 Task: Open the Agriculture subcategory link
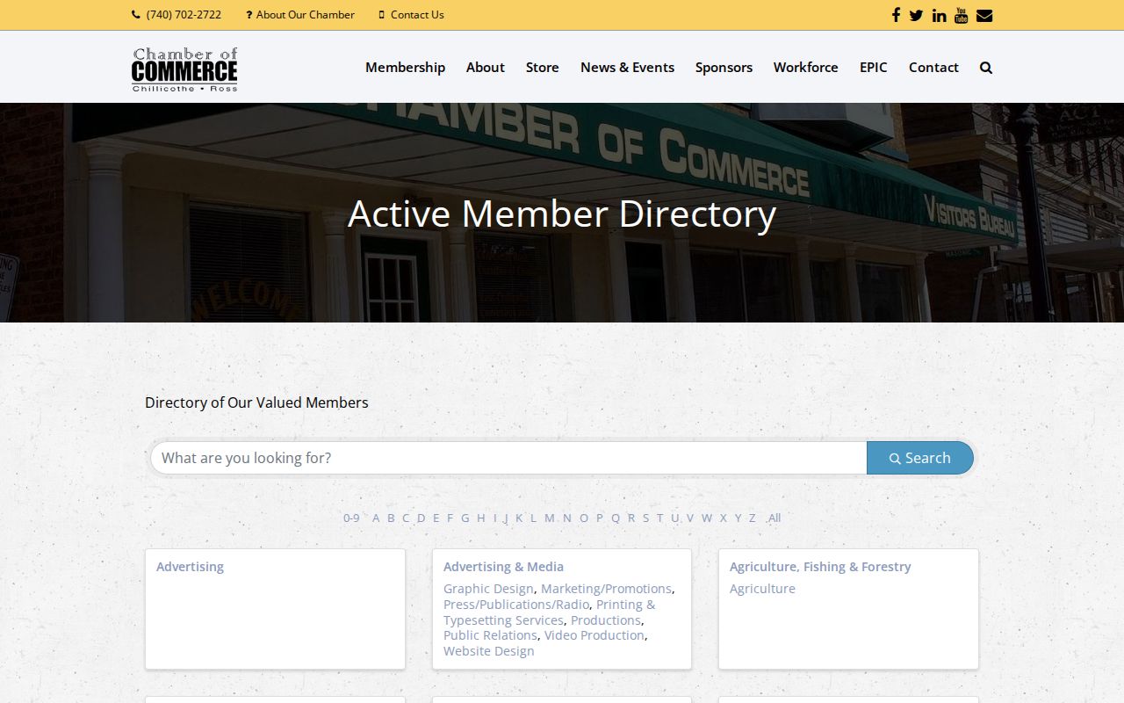[x=762, y=589]
